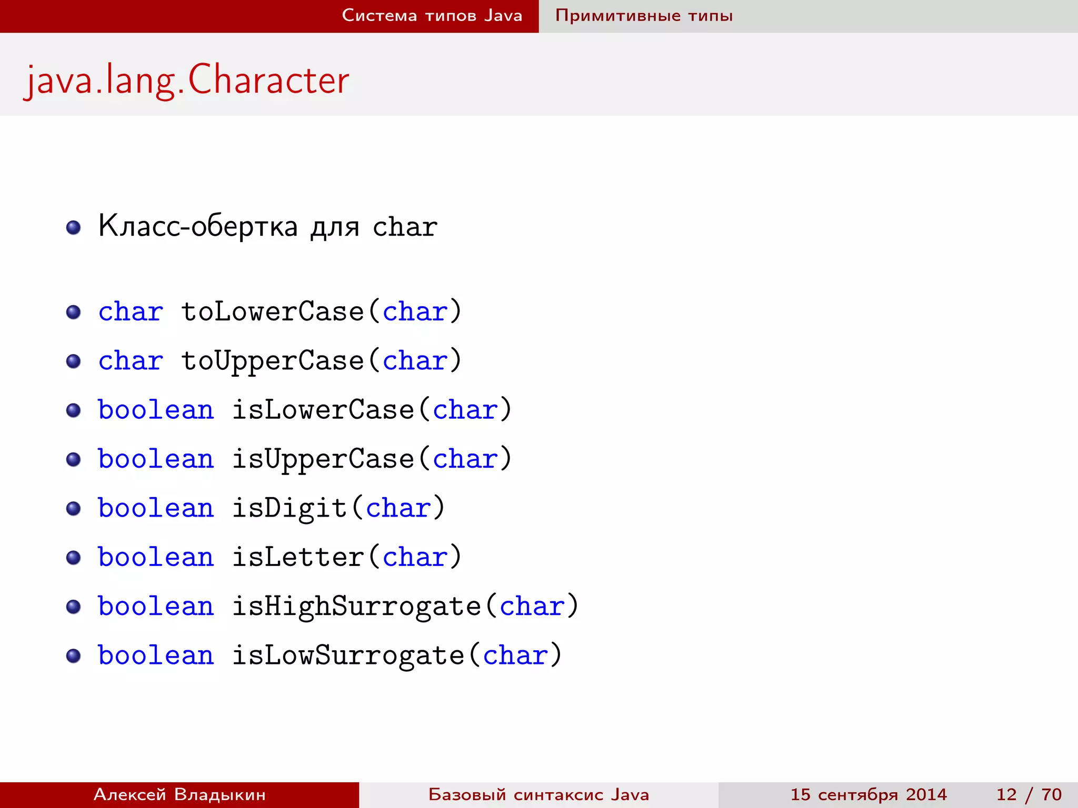1078x808 pixels.
Task: Click the date '15 сентября 2014'
Action: pos(869,794)
